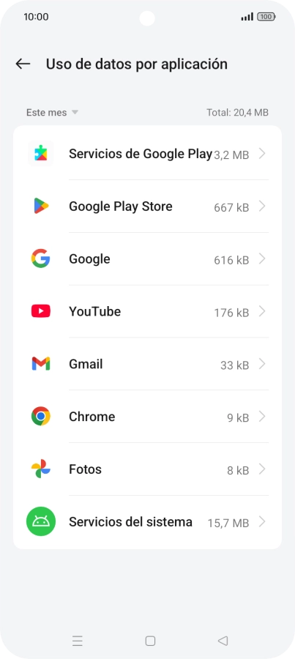The image size is (295, 659).
Task: Expand the YouTube row chevron
Action: coord(262,311)
